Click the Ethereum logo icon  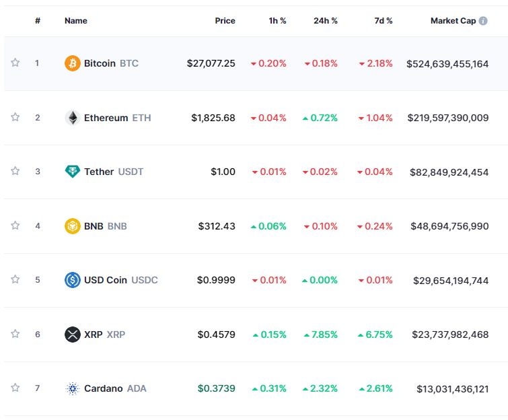coord(72,118)
